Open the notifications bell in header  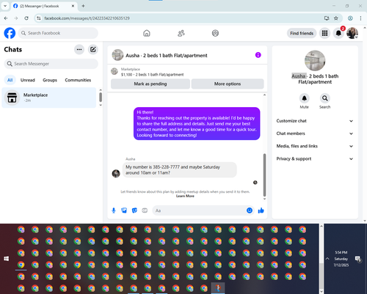tap(338, 33)
